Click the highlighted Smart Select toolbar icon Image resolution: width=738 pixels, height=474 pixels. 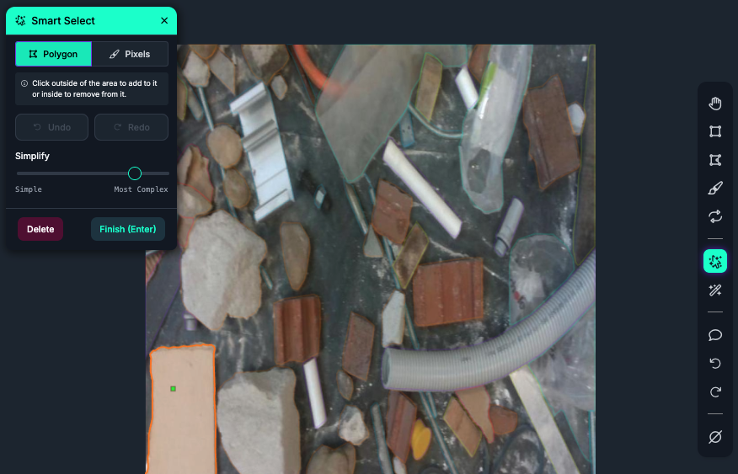(x=715, y=261)
